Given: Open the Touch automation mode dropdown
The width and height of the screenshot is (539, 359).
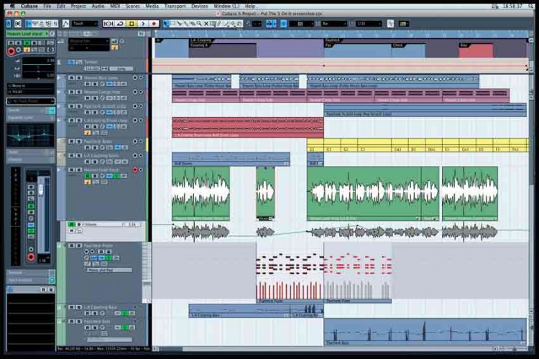Looking at the screenshot, I should coord(85,24).
